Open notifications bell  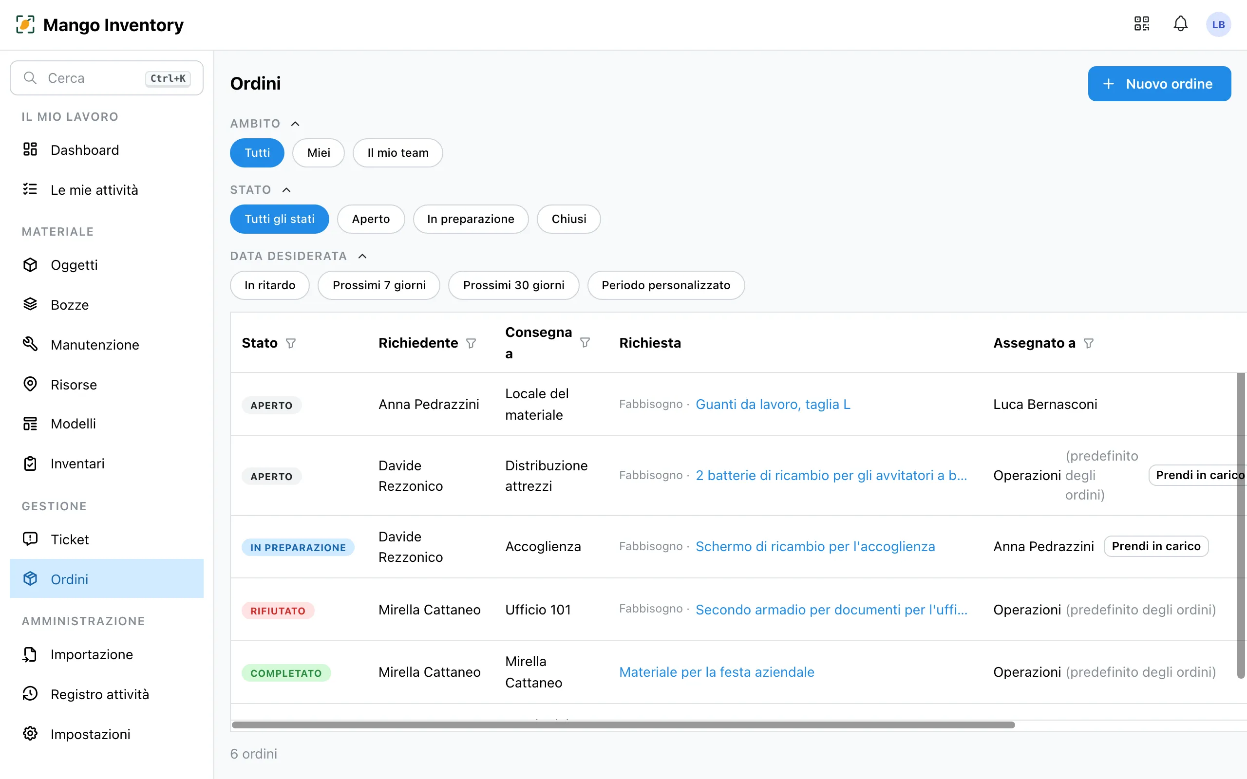click(1181, 24)
